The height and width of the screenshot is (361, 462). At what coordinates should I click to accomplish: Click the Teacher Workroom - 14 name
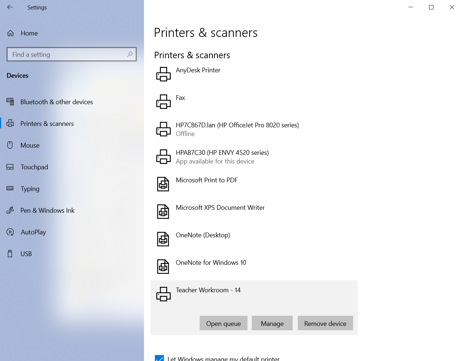coord(208,290)
